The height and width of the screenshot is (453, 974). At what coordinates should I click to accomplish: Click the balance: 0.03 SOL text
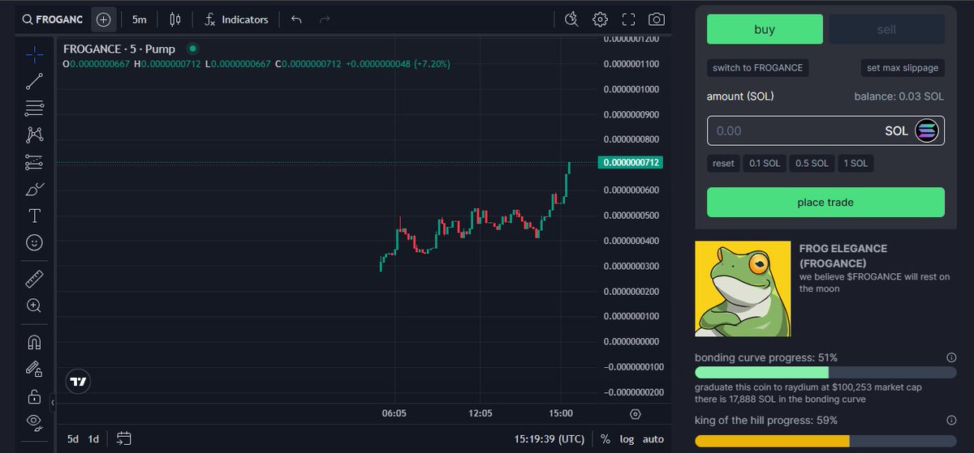pyautogui.click(x=899, y=96)
